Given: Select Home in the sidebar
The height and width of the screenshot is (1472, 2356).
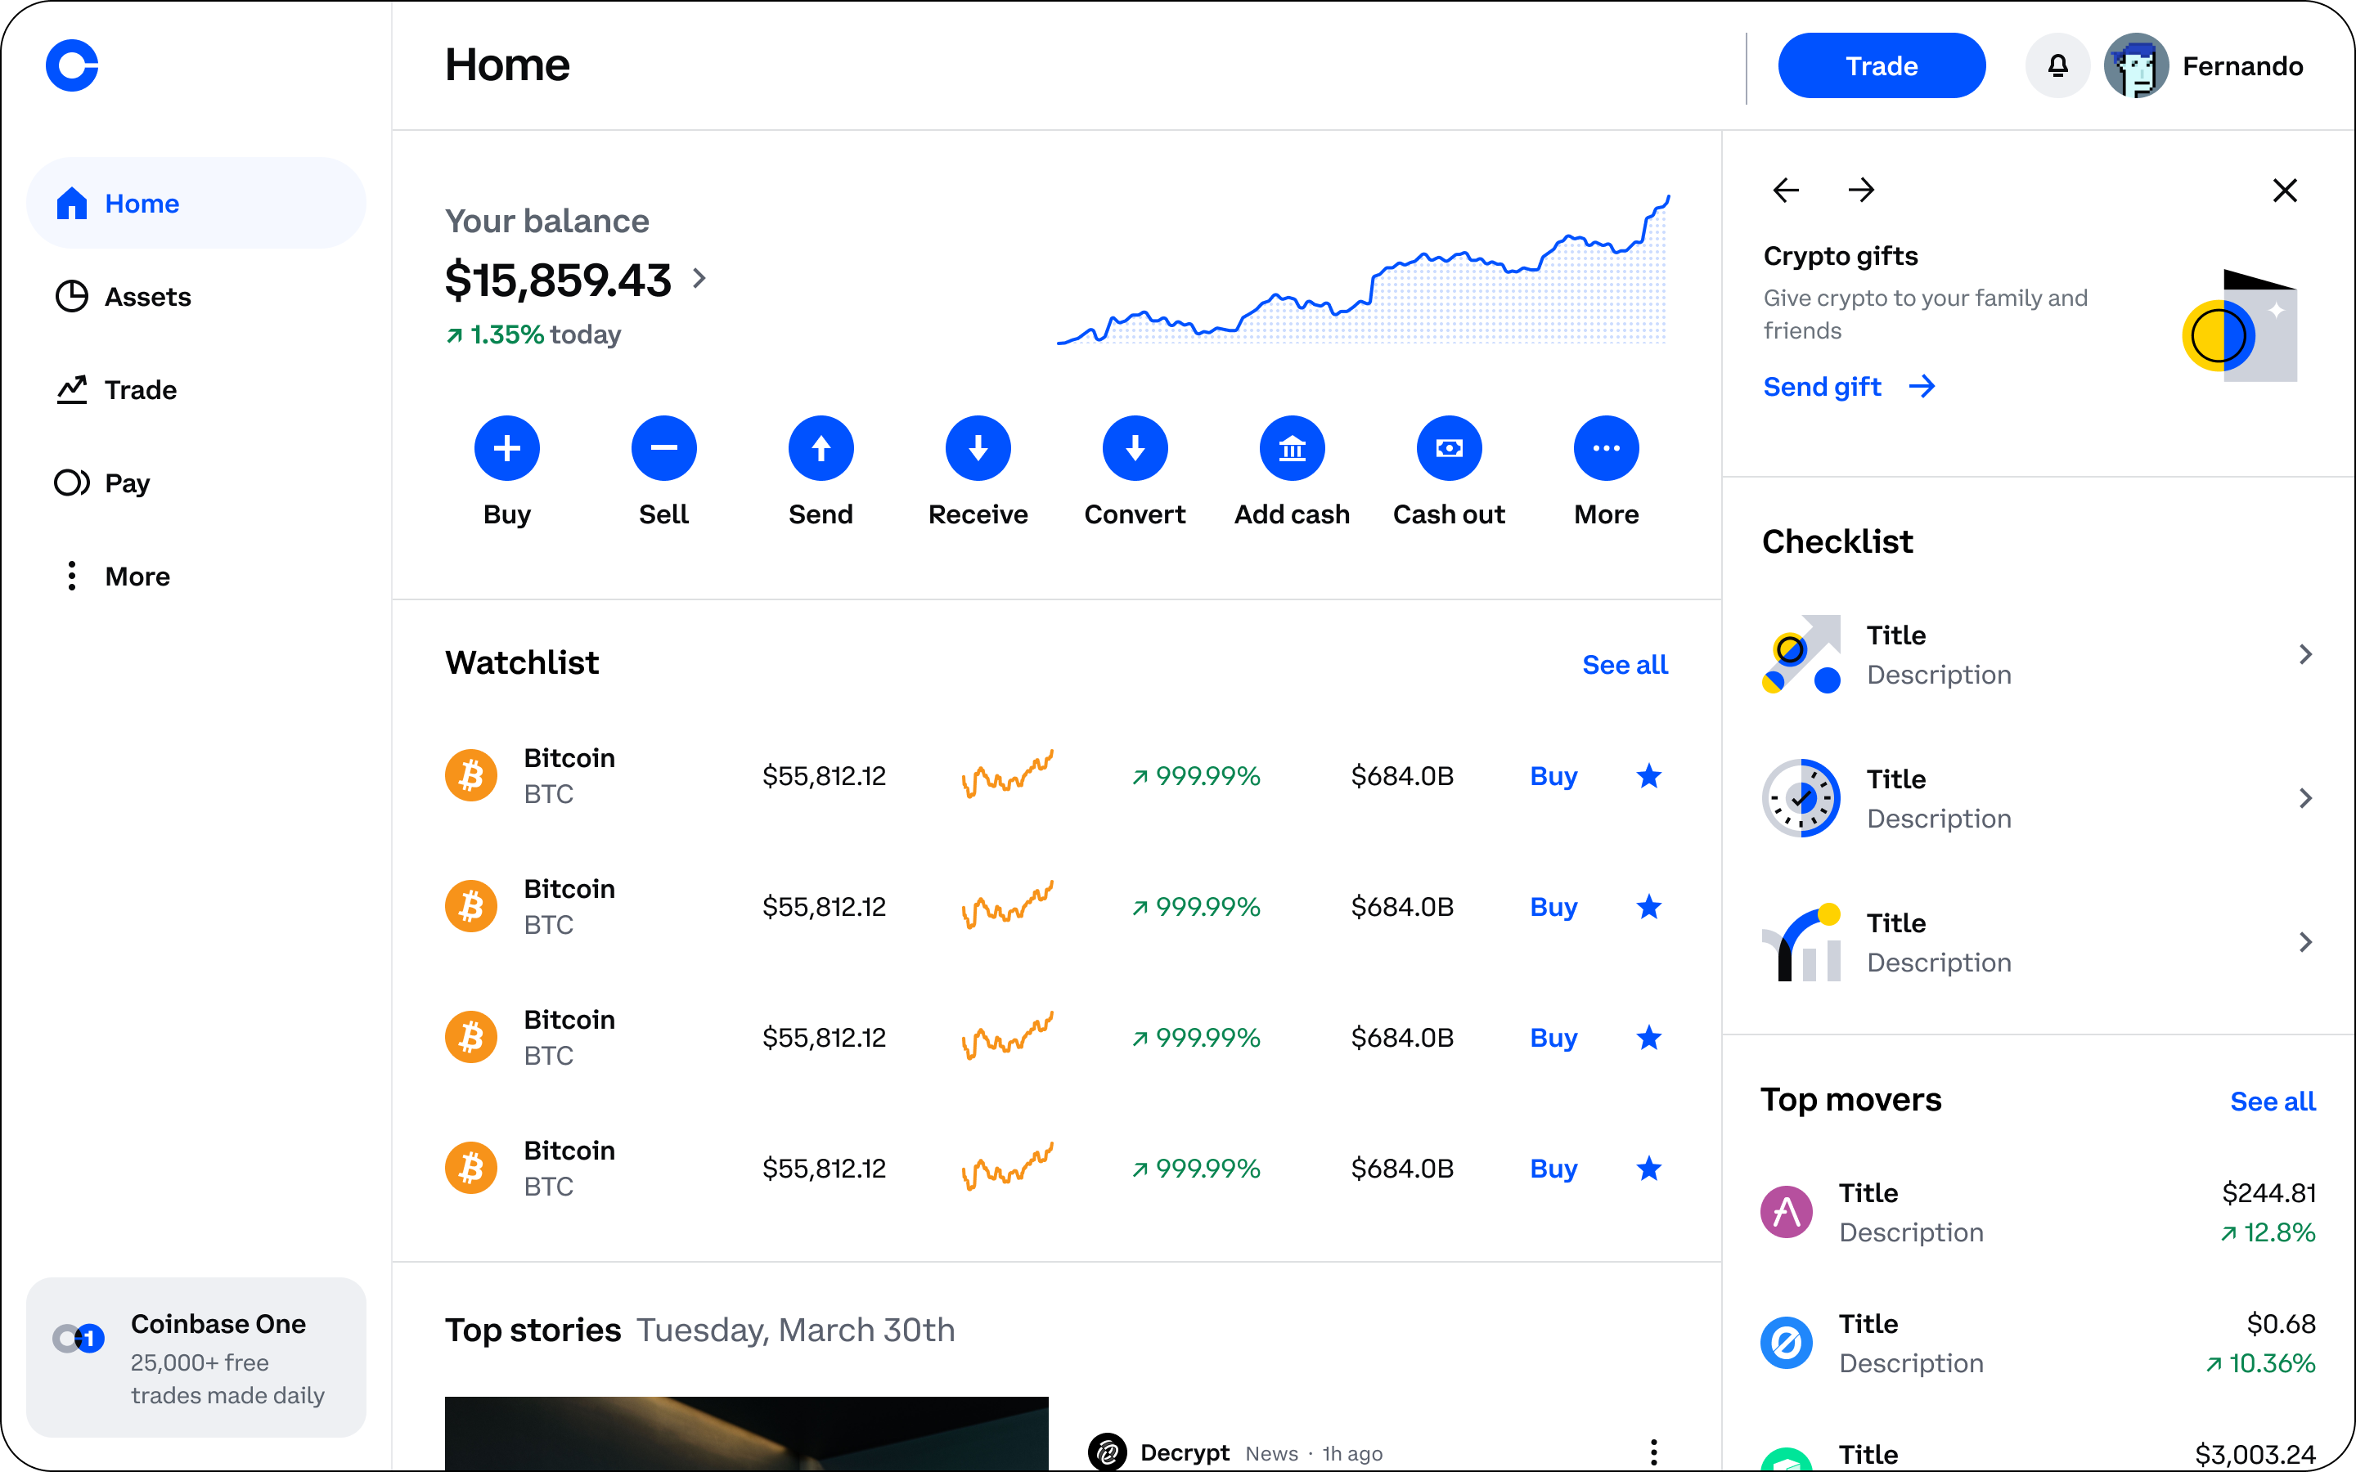Looking at the screenshot, I should pos(196,204).
